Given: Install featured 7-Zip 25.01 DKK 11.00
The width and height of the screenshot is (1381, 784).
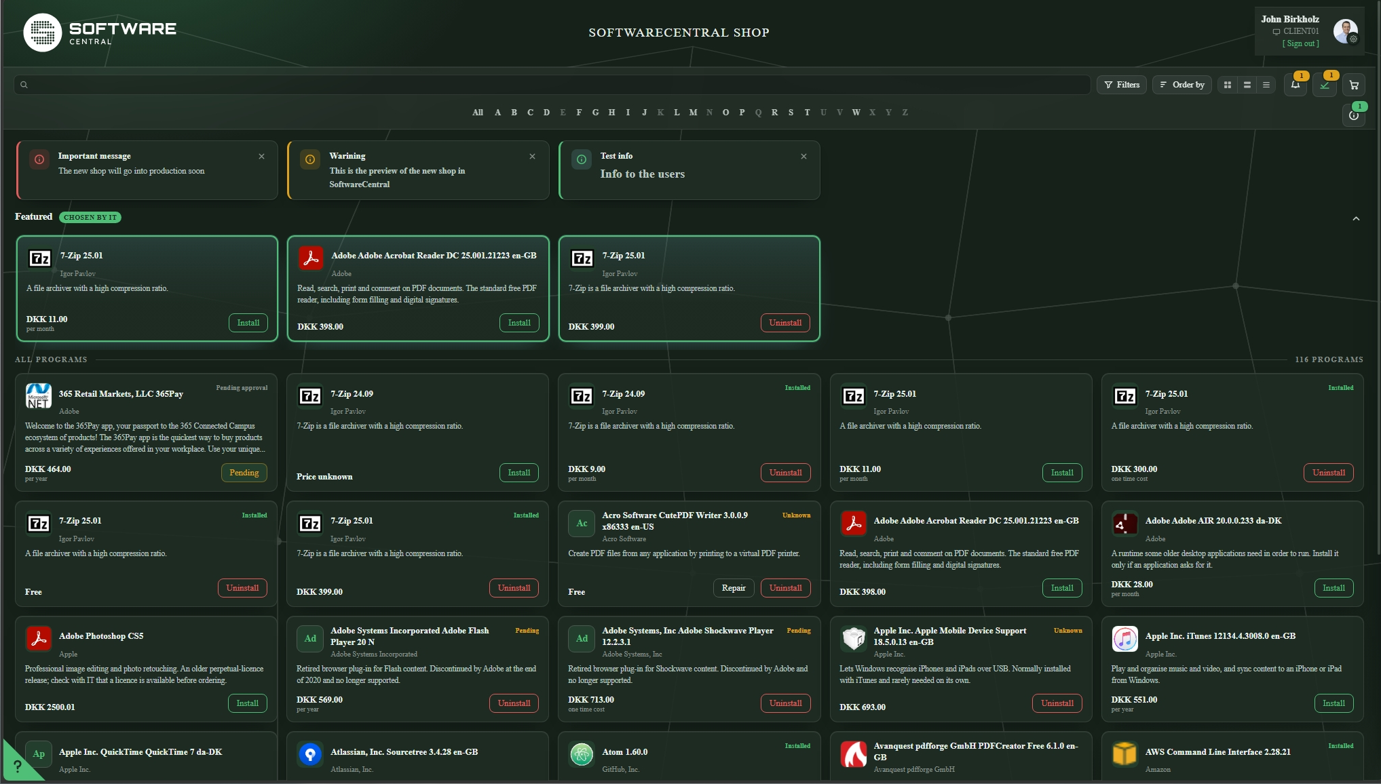Looking at the screenshot, I should click(248, 323).
